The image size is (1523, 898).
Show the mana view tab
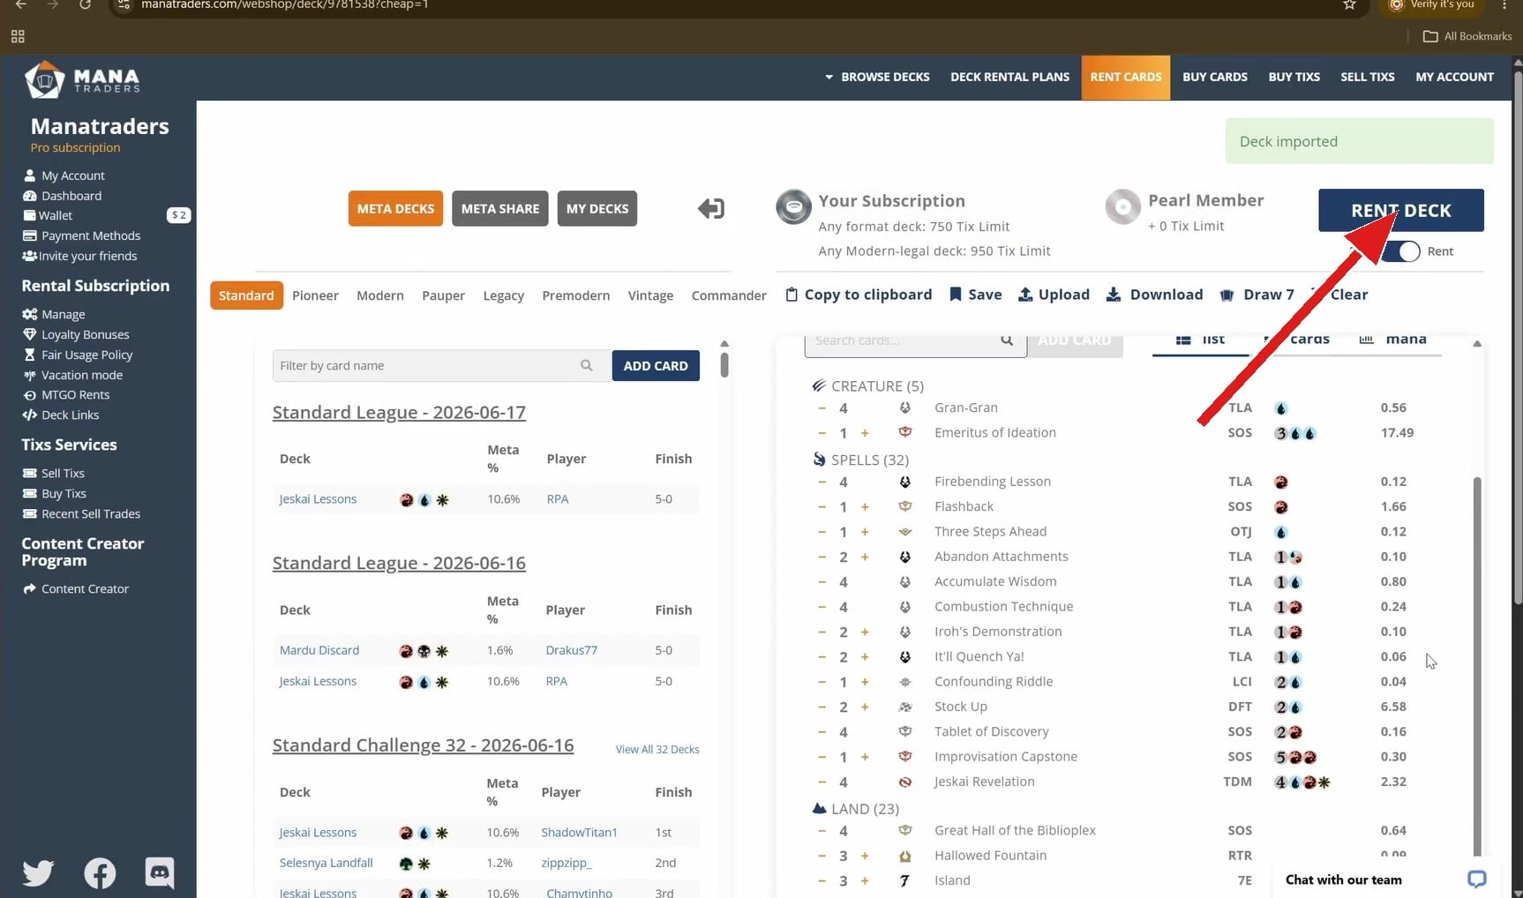1393,340
